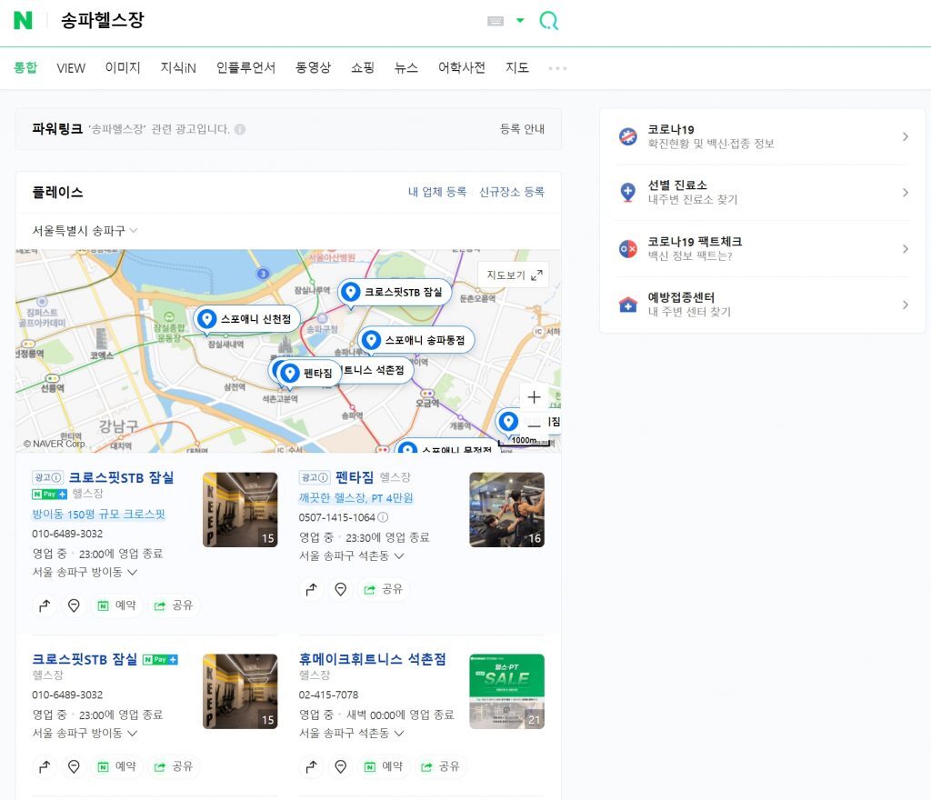The height and width of the screenshot is (800, 931).
Task: Click the location pin for ad 크로스핏STB 잠실
Action: tap(74, 605)
